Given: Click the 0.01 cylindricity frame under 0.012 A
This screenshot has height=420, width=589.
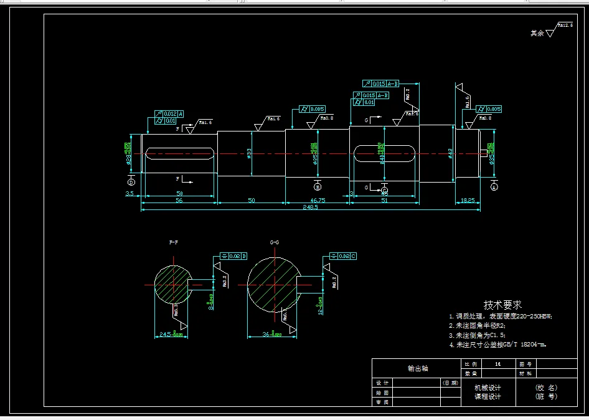Looking at the screenshot, I should (165, 121).
